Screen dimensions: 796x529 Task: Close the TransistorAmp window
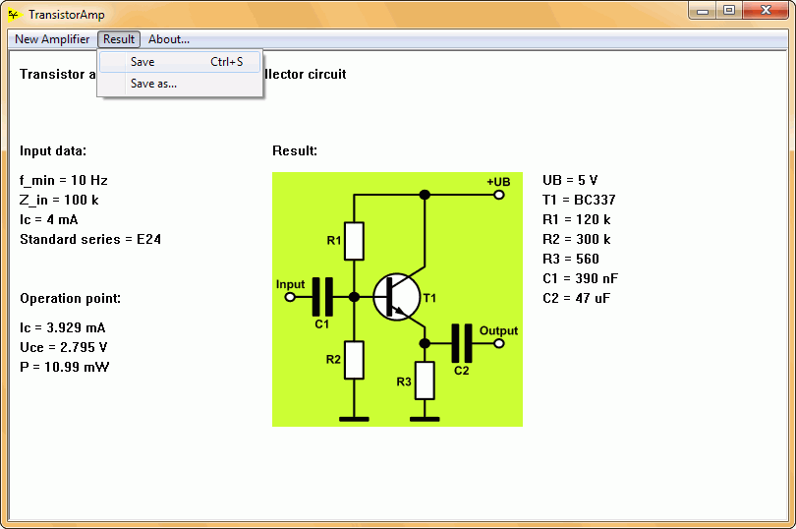[x=766, y=11]
